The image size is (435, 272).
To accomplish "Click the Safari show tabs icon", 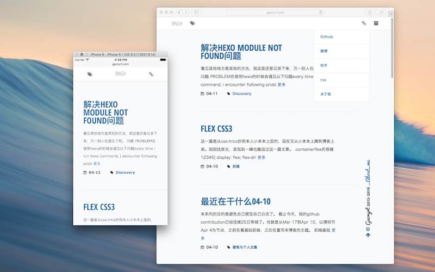I will pyautogui.click(x=382, y=12).
